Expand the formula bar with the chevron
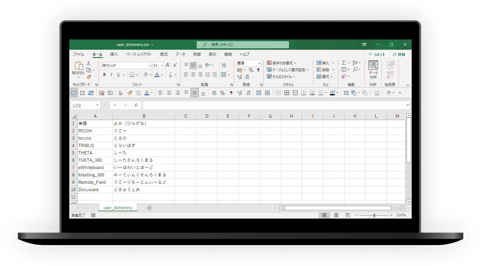481x266 pixels. point(408,105)
